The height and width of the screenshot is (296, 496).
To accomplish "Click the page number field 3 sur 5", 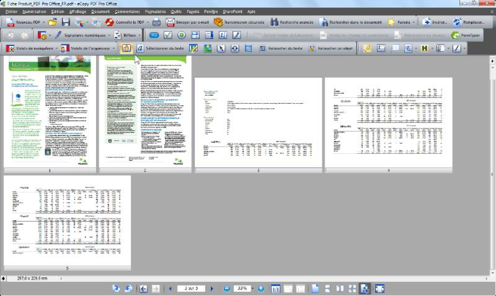I will point(191,288).
